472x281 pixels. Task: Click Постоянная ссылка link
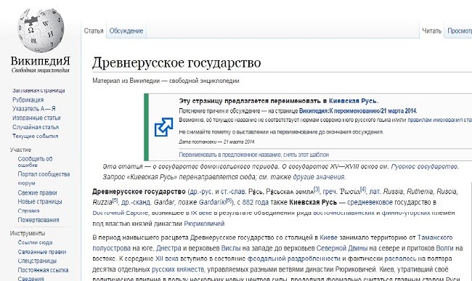click(43, 270)
